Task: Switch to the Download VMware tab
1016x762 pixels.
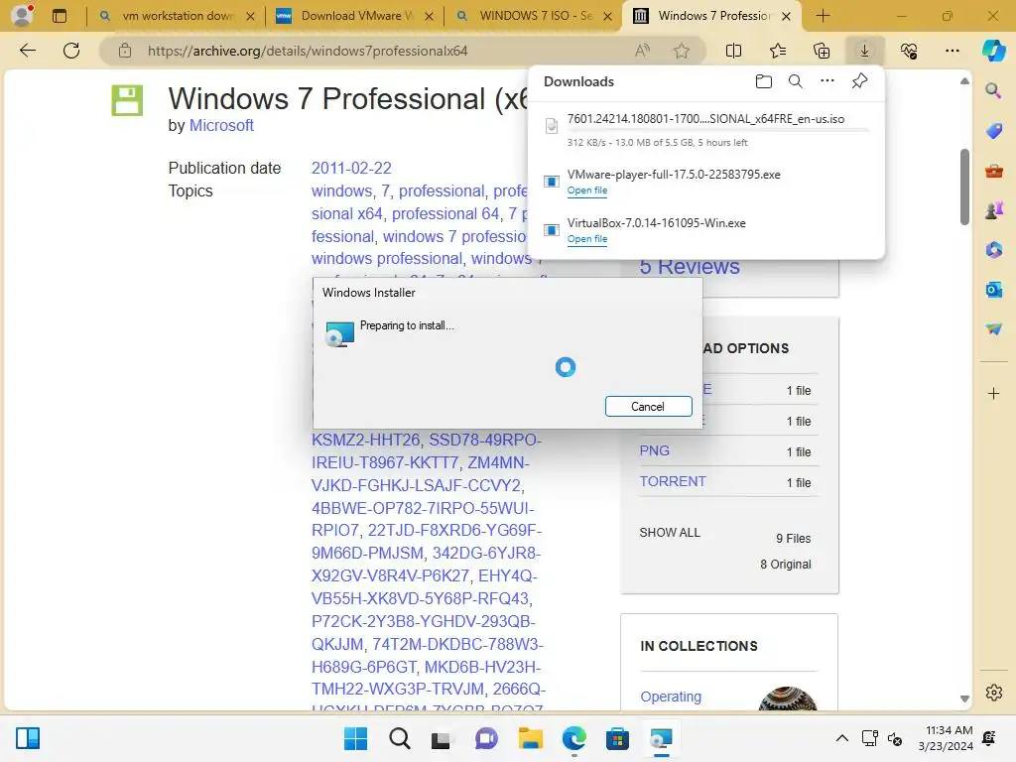Action: click(x=355, y=16)
